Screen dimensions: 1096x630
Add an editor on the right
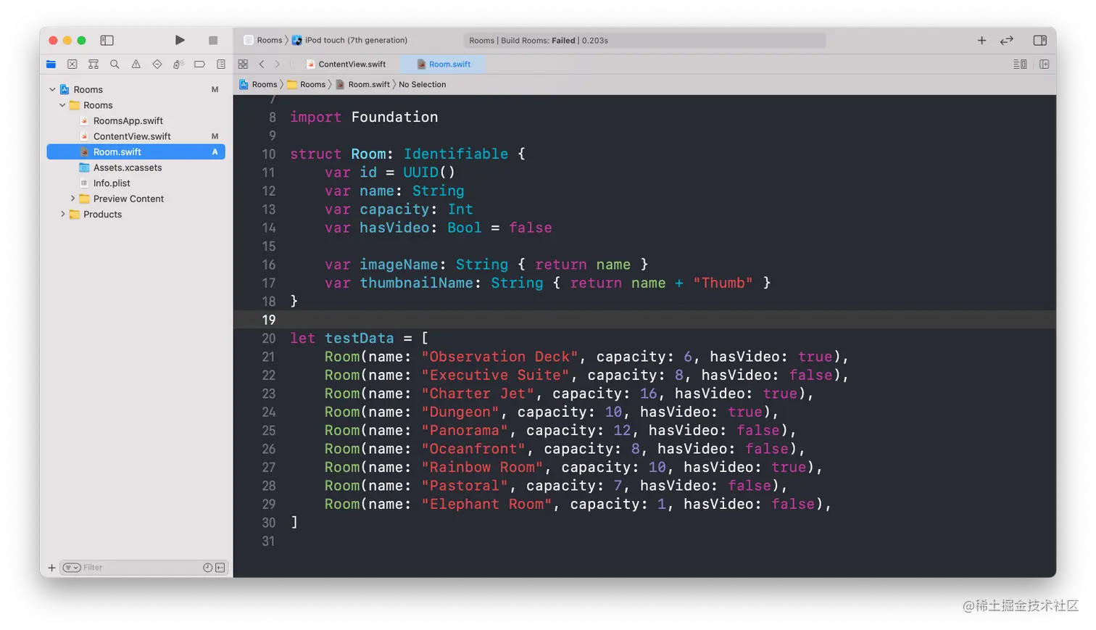[x=1045, y=65]
